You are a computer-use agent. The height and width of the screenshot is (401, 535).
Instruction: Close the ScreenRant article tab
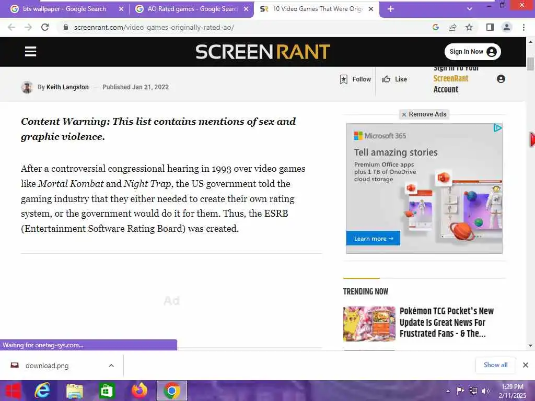371,9
